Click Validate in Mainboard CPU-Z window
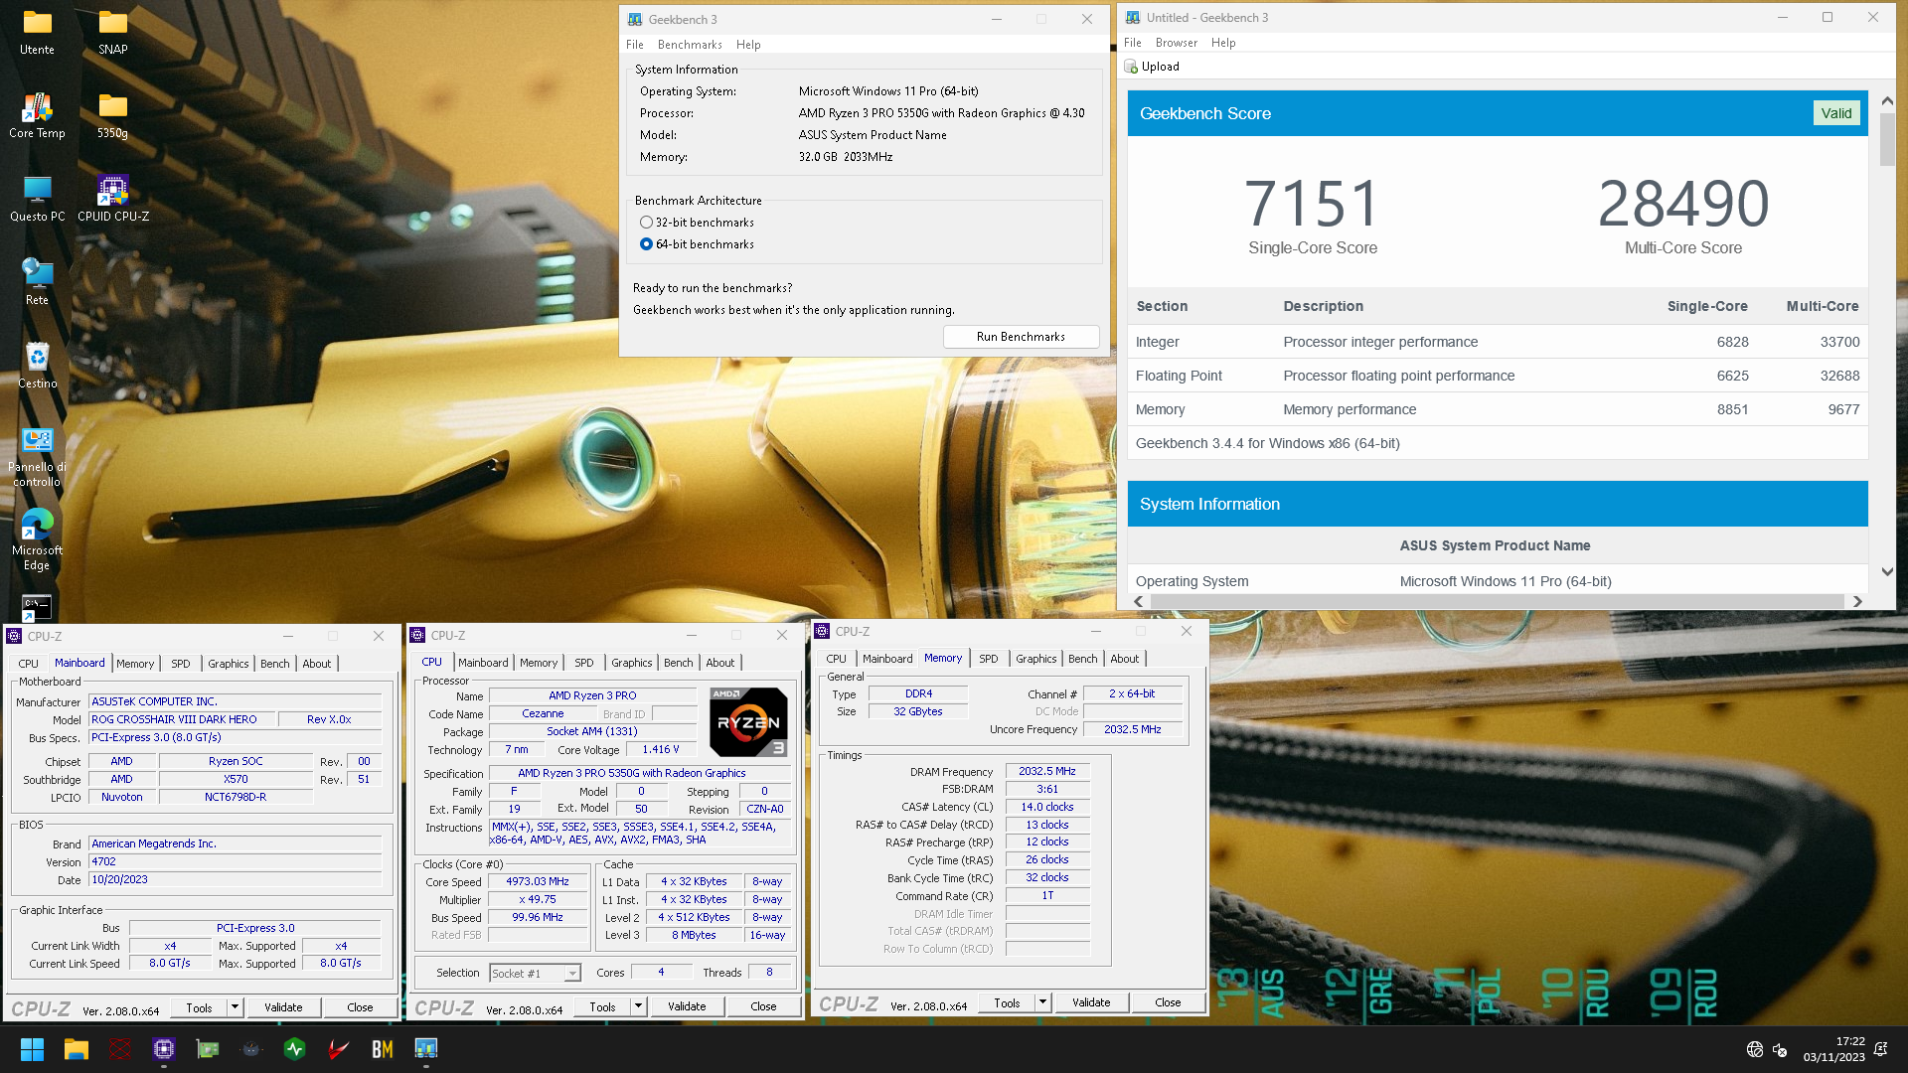The width and height of the screenshot is (1908, 1073). 283,1007
